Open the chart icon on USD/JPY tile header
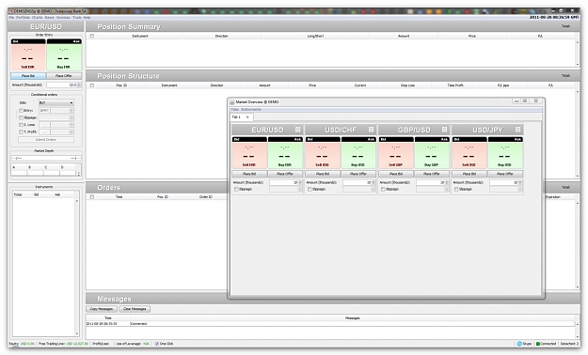Screen dimensions: 588x355 517,130
